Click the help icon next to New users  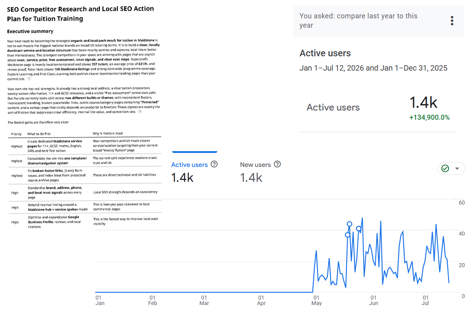click(x=277, y=164)
